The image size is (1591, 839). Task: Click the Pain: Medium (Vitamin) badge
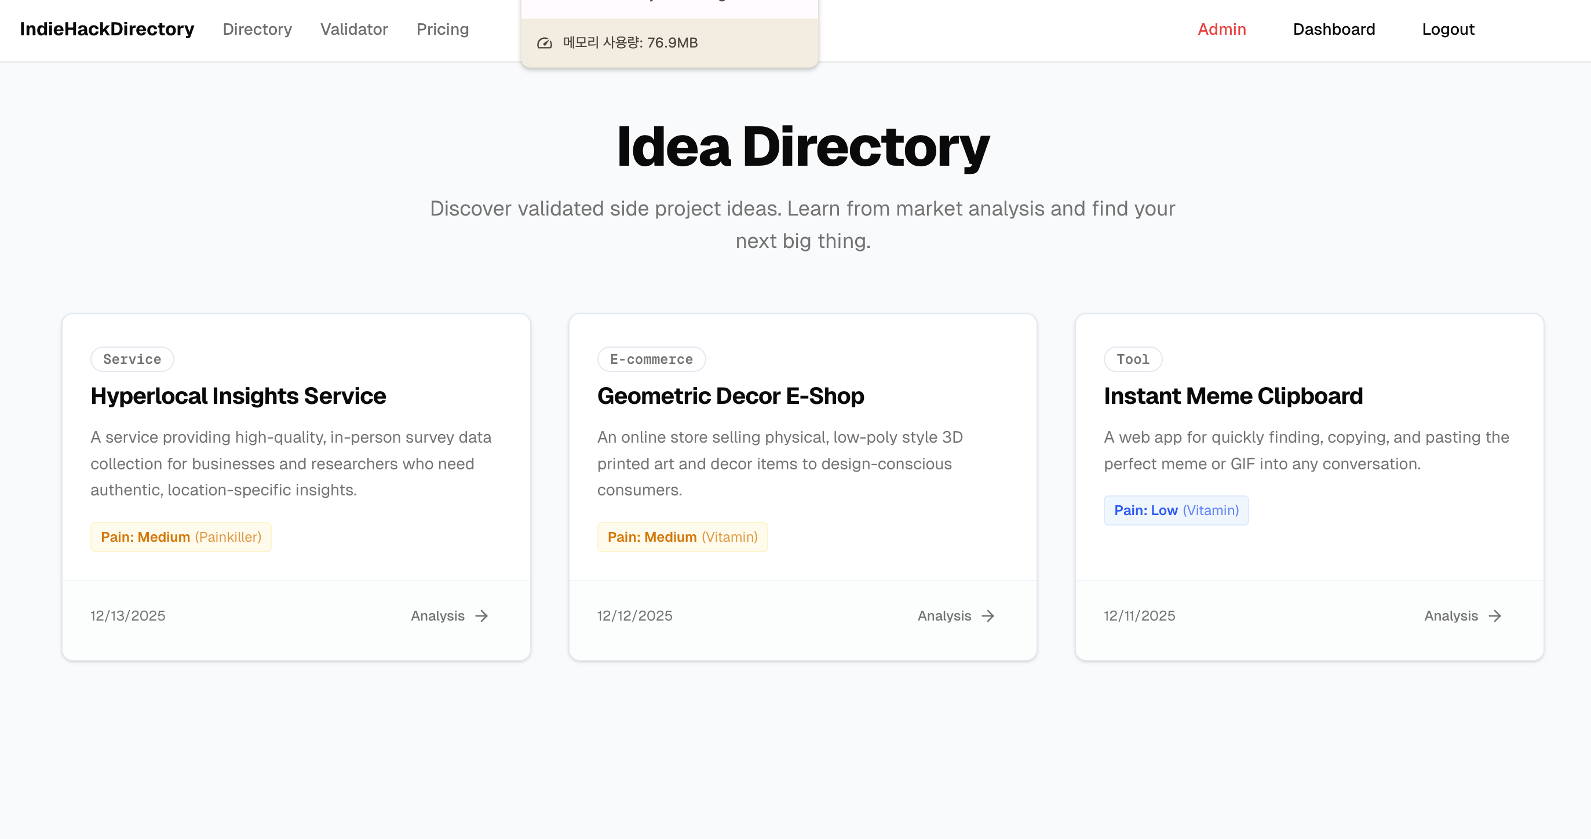(x=683, y=537)
